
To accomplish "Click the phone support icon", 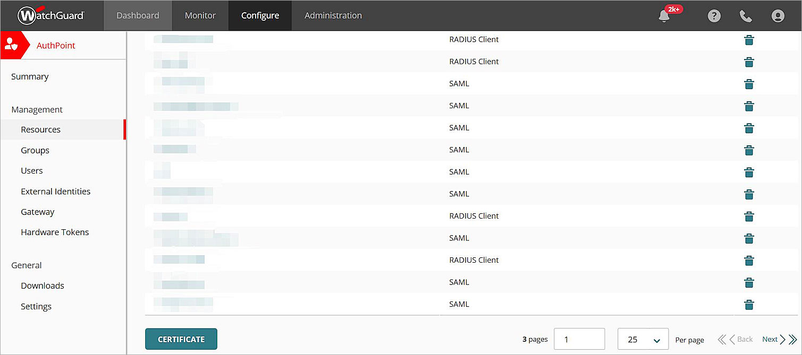I will tap(746, 16).
